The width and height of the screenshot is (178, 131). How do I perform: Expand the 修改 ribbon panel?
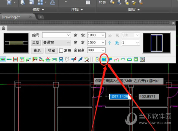38,10
